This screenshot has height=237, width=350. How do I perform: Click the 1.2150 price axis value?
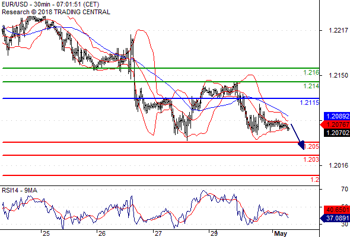[338, 75]
